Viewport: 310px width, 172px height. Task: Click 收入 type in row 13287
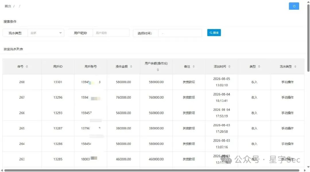click(x=254, y=128)
